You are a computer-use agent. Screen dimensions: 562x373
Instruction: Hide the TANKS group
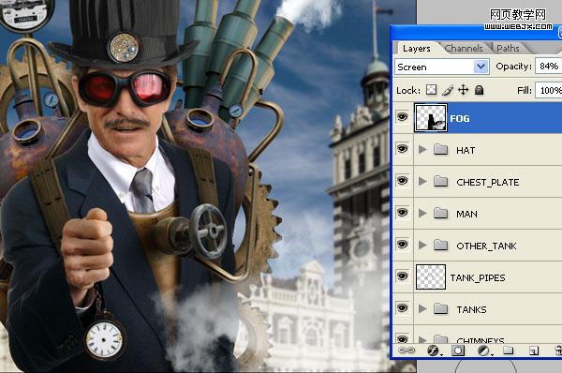tap(403, 307)
